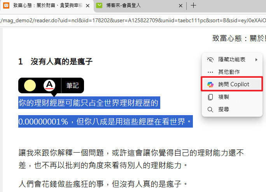Viewport: 266px width, 192px height.
Task: Pick the yellow highlight color circle
Action: (30, 85)
